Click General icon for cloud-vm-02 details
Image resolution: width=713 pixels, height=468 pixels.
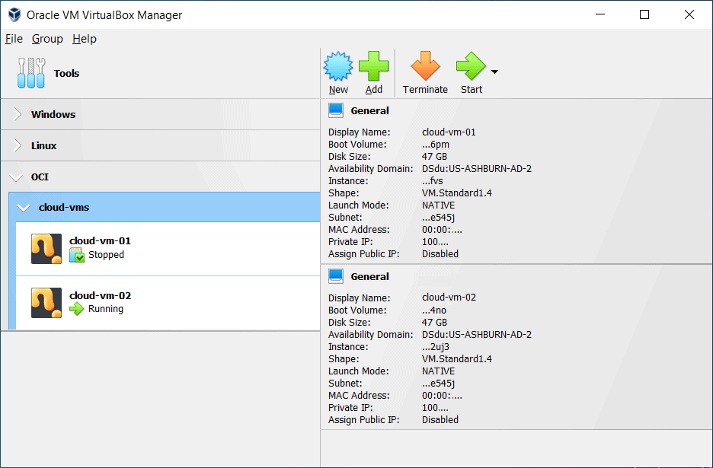(336, 276)
